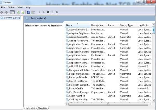The height and width of the screenshot is (110, 156).
Task: Click the Stop Service square icon
Action: [48, 12]
